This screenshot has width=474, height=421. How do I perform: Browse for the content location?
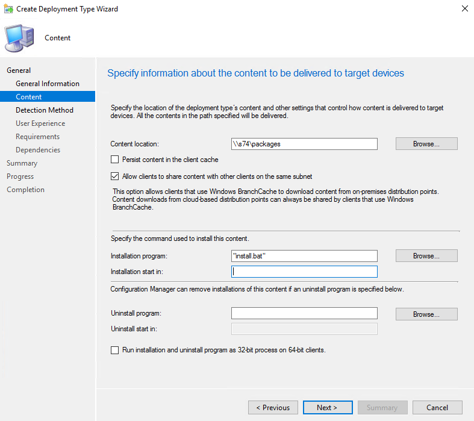point(426,144)
